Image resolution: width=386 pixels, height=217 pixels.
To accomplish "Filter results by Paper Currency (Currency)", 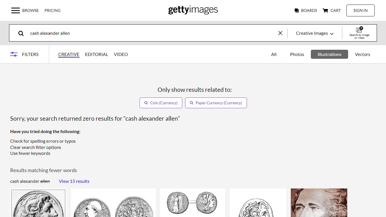I will coord(216,103).
